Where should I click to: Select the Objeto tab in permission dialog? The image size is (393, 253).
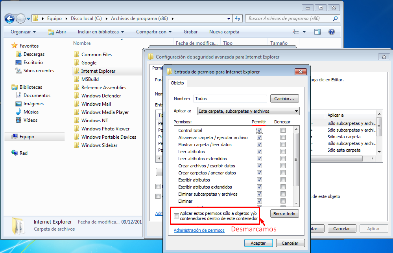pyautogui.click(x=177, y=83)
